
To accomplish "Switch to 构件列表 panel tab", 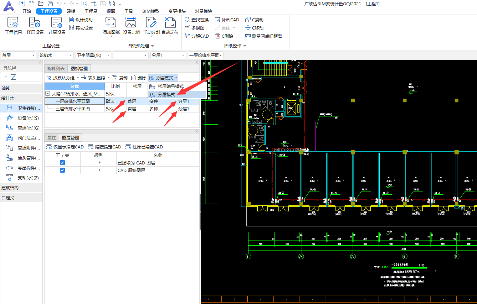I will point(56,68).
